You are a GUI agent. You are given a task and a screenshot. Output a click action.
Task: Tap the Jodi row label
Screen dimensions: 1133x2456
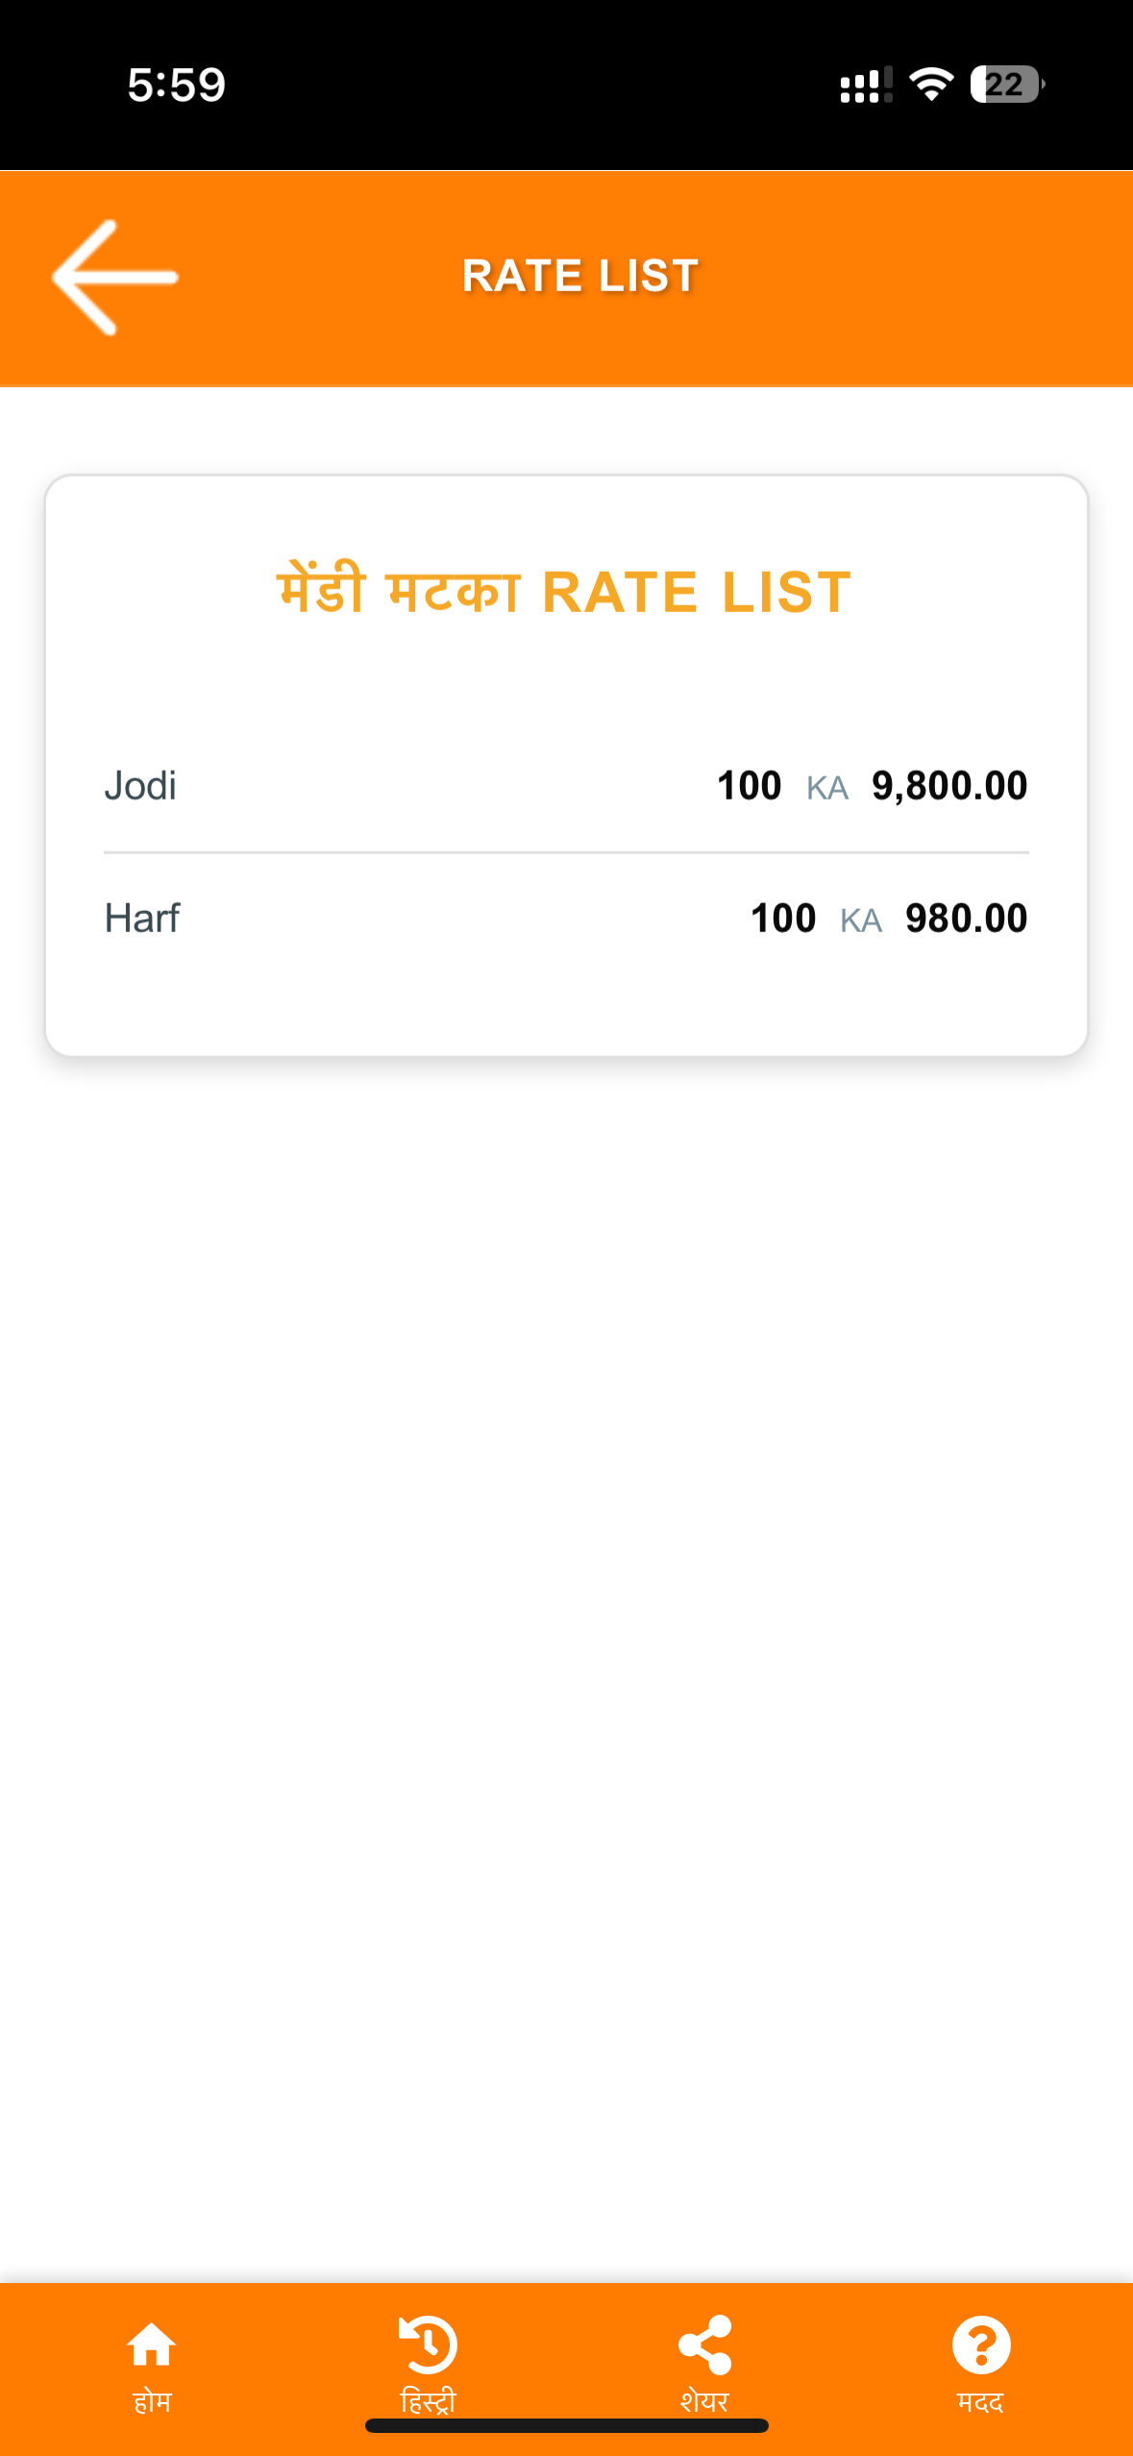(x=140, y=786)
